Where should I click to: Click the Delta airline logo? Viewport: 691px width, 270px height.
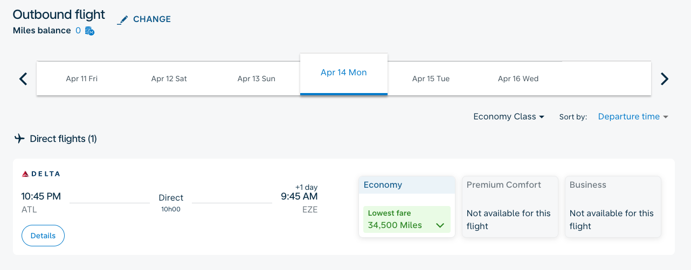coord(41,174)
